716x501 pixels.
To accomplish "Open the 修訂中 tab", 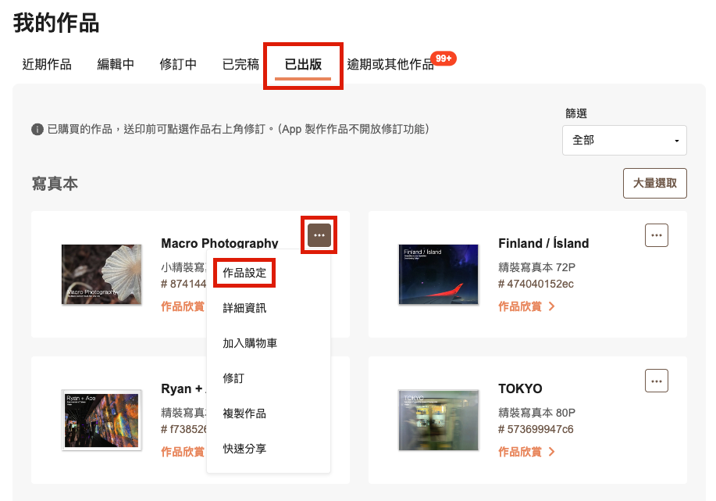I will pyautogui.click(x=178, y=64).
